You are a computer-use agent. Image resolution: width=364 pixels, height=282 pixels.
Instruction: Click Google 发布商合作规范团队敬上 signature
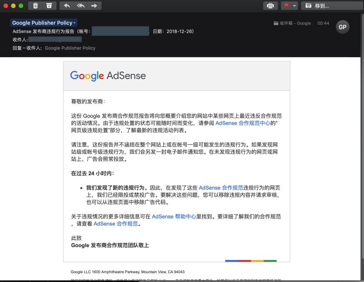[x=110, y=245]
